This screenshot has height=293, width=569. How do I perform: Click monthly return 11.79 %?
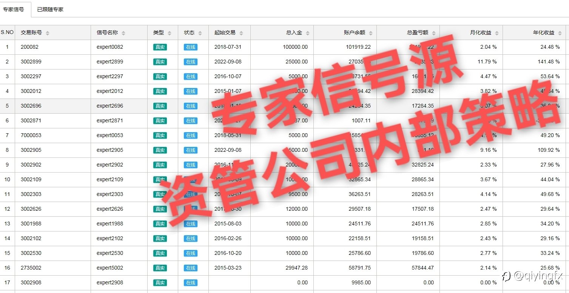(487, 62)
